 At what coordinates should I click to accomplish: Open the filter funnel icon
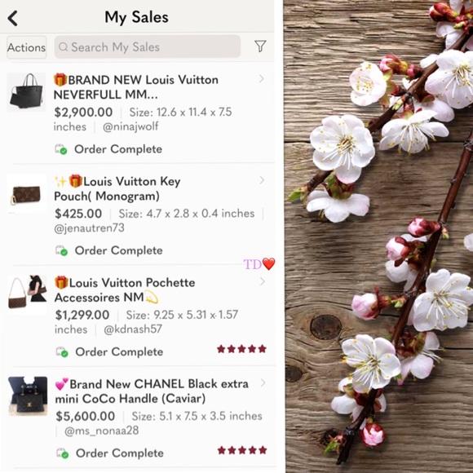260,46
